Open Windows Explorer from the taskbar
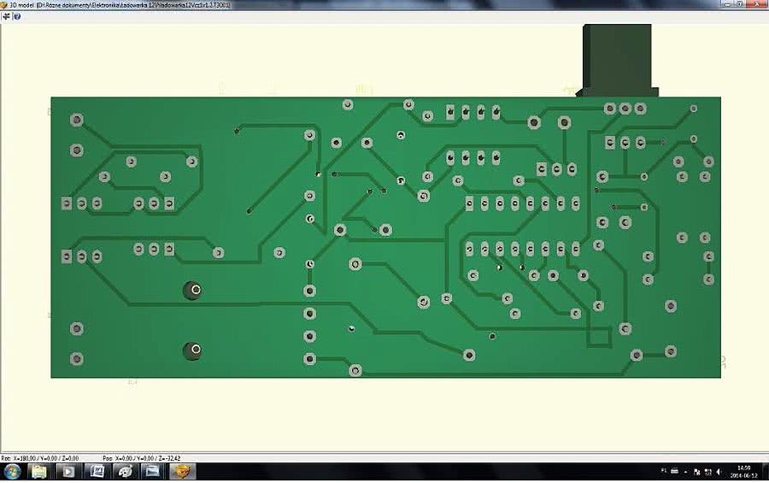 coord(39,471)
